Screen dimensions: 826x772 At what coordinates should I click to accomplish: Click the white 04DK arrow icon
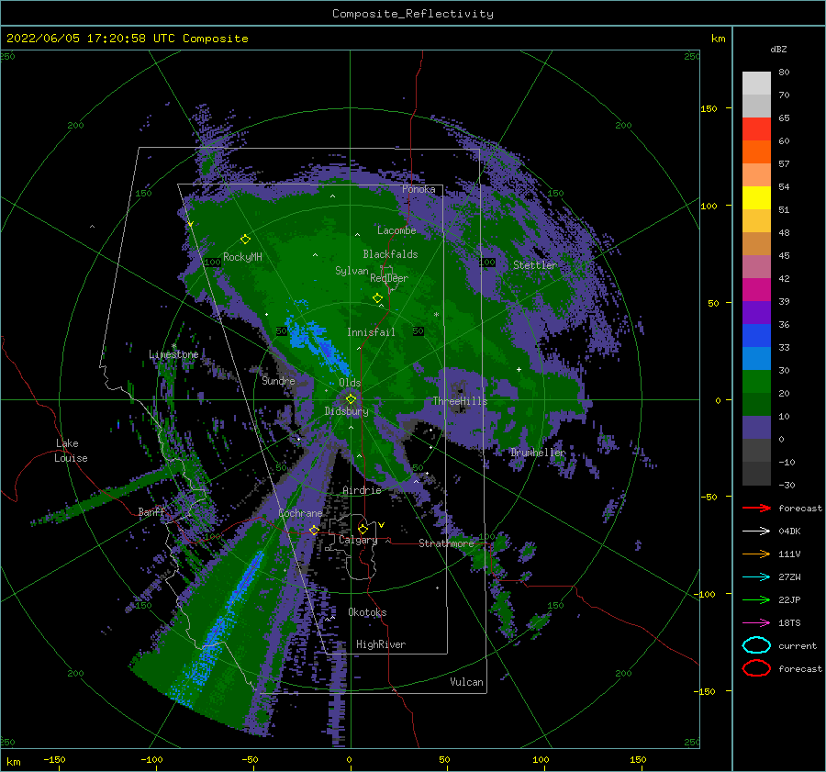[756, 531]
